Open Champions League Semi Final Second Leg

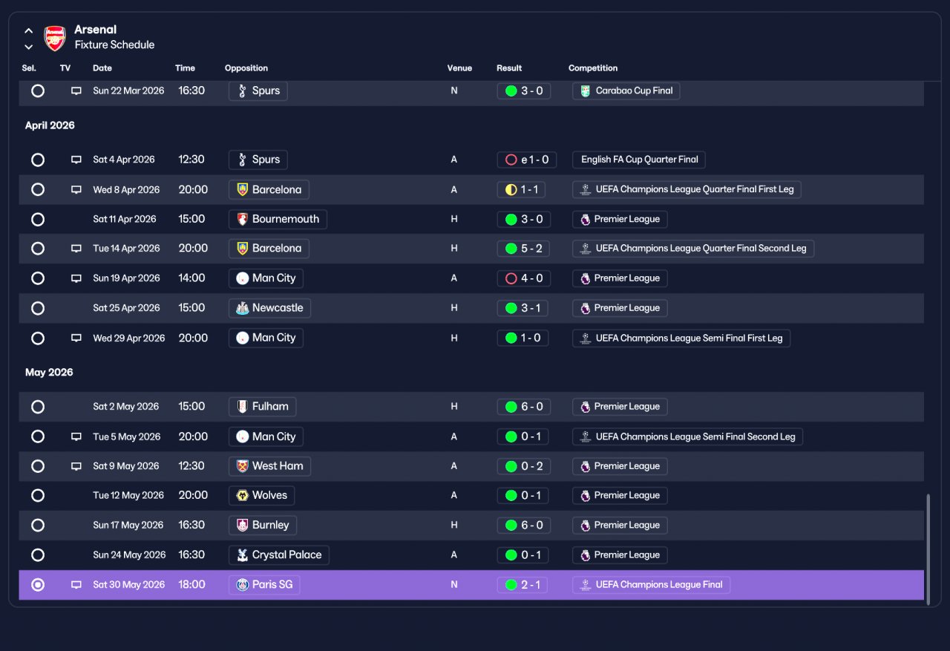tap(687, 436)
